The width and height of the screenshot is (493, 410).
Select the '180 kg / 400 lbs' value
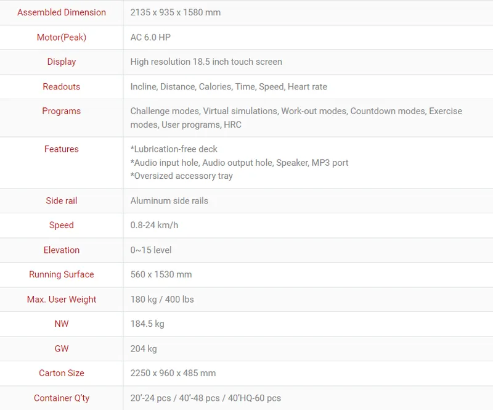(x=162, y=299)
